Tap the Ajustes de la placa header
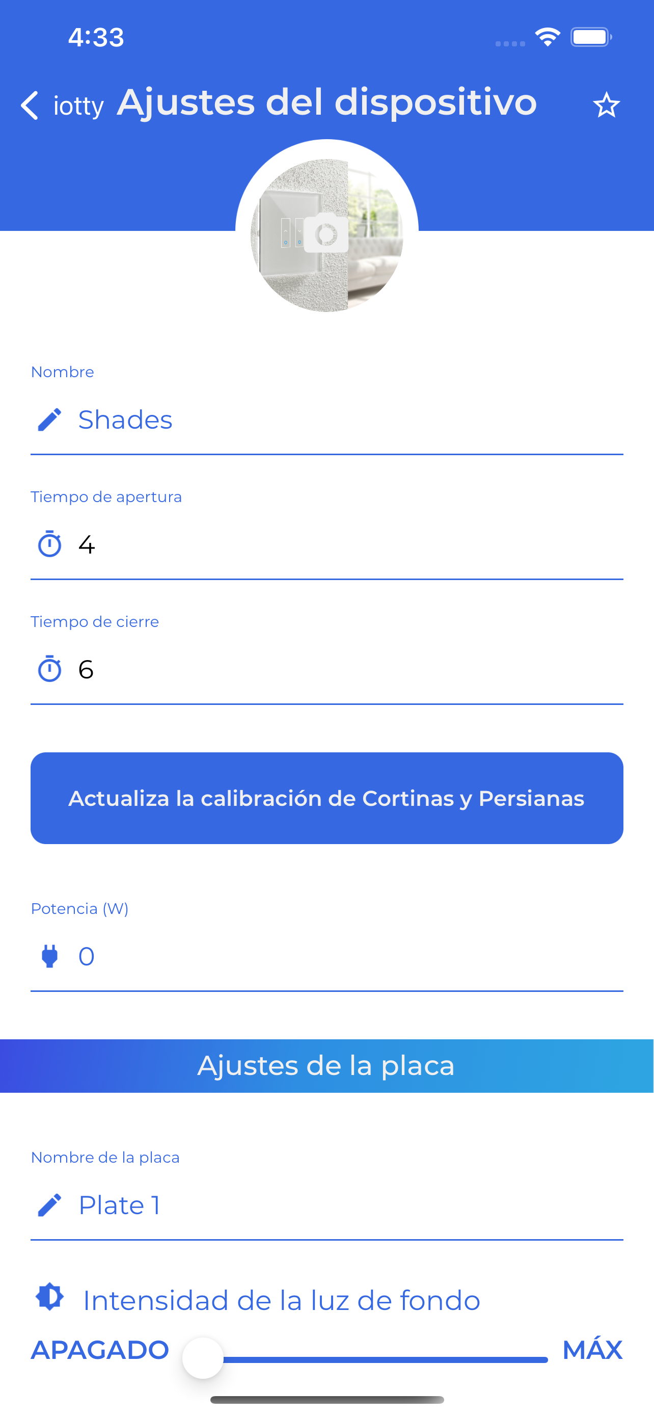Image resolution: width=654 pixels, height=1416 pixels. point(326,1066)
